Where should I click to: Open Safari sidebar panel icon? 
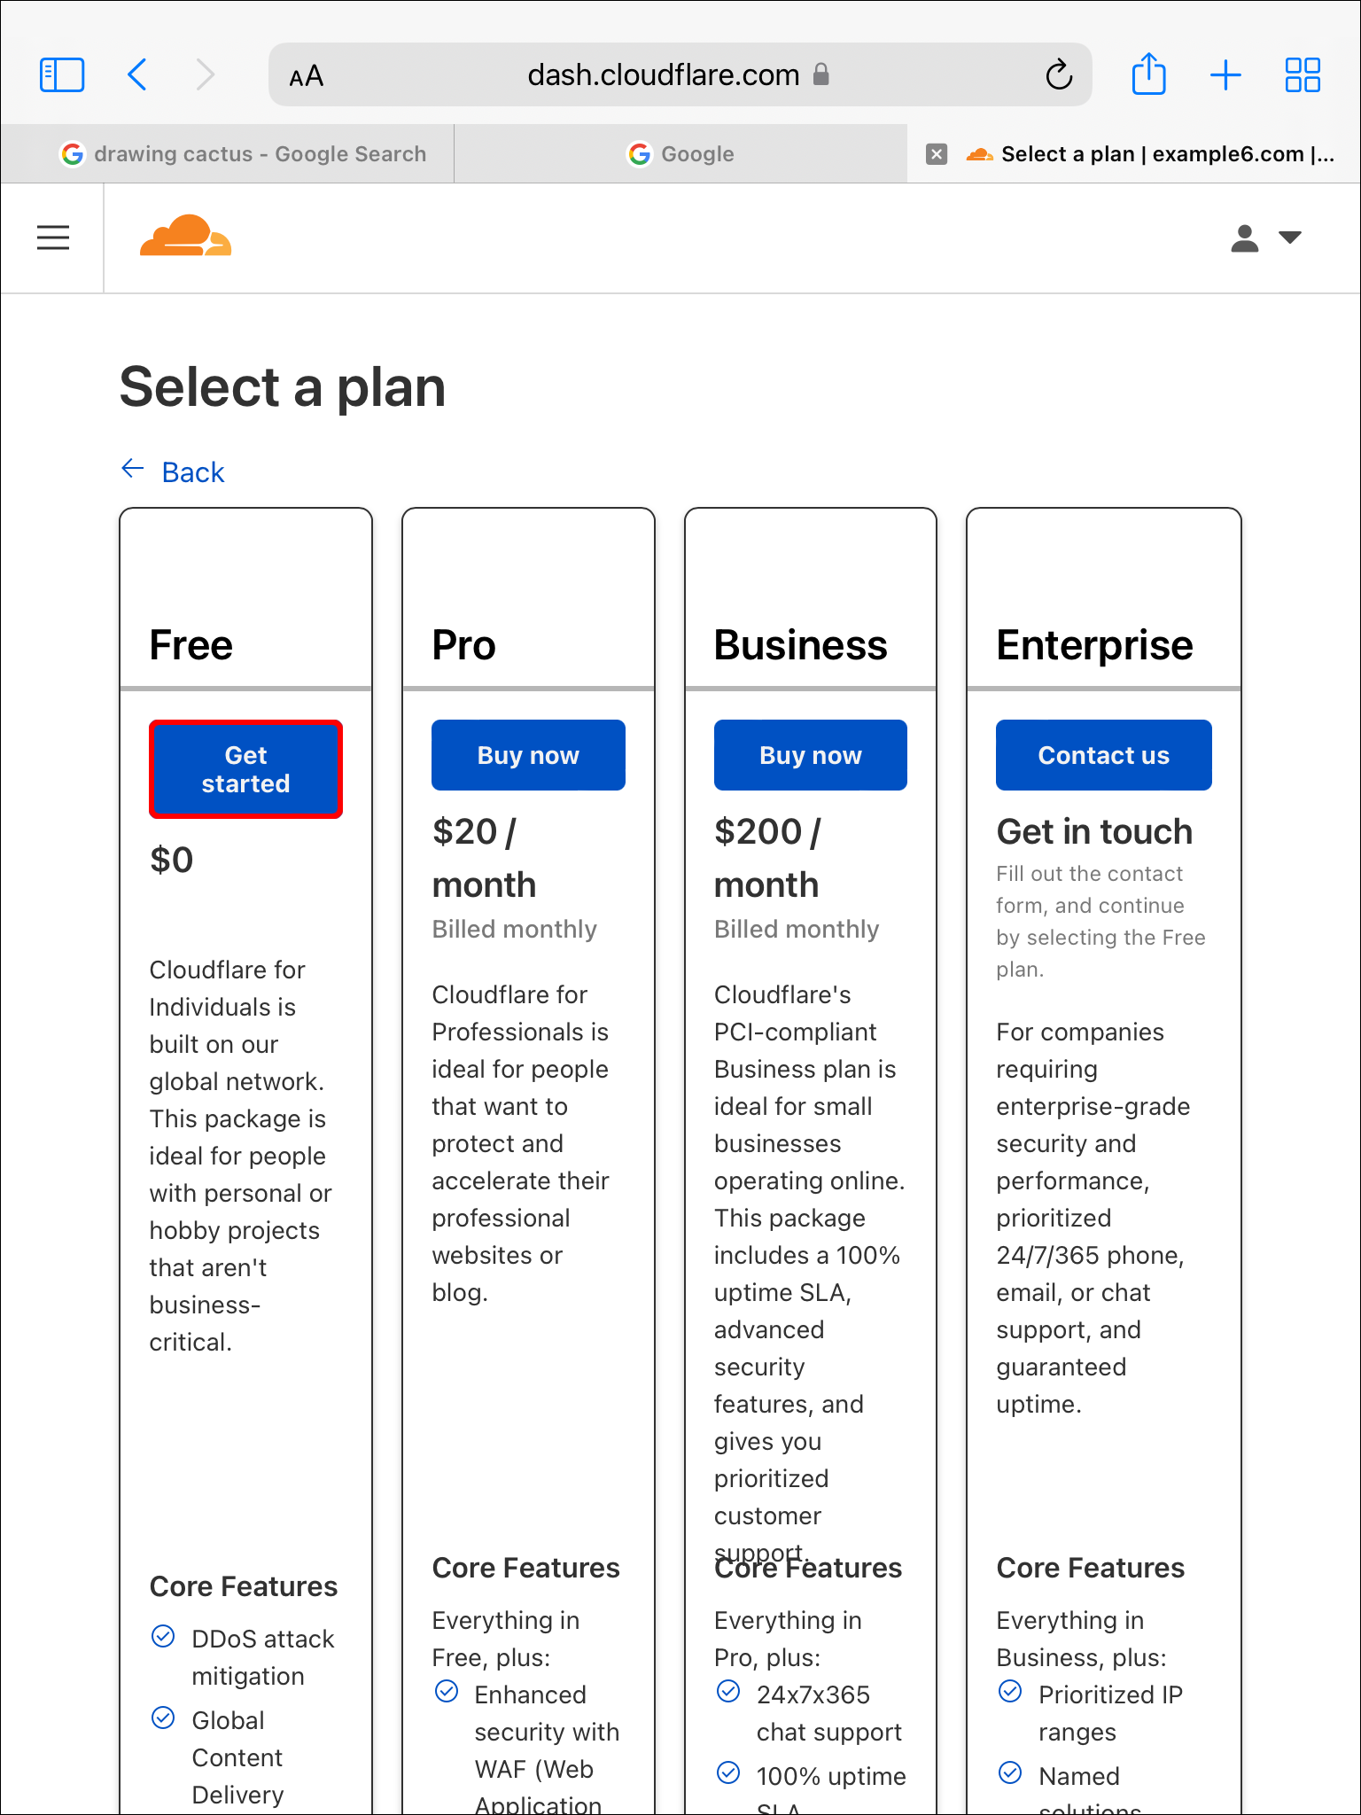point(62,74)
